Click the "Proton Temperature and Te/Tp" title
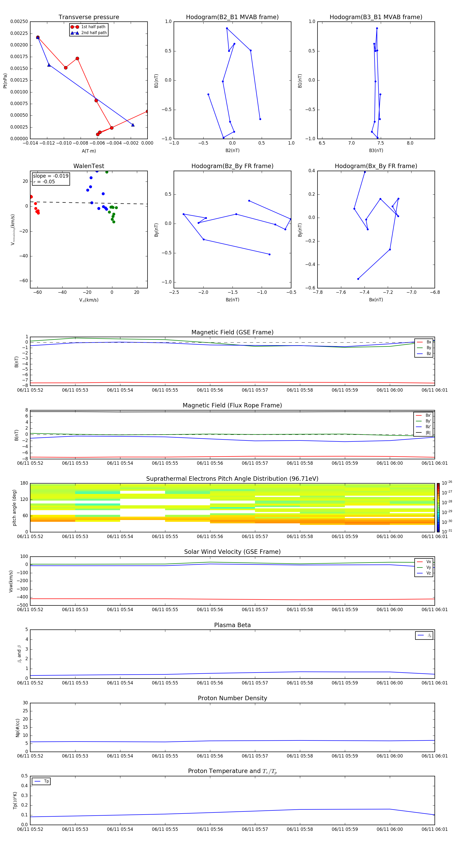This screenshot has height=852, width=465. (232, 771)
